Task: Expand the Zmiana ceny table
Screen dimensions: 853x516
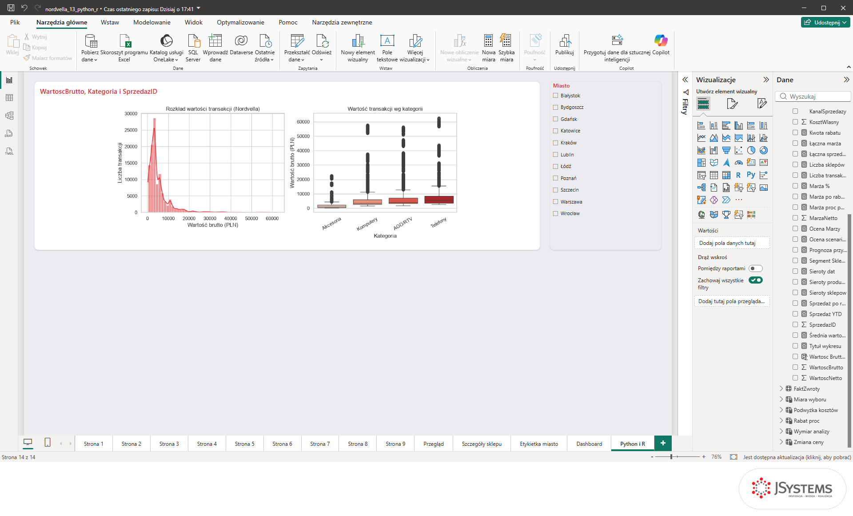Action: point(781,442)
